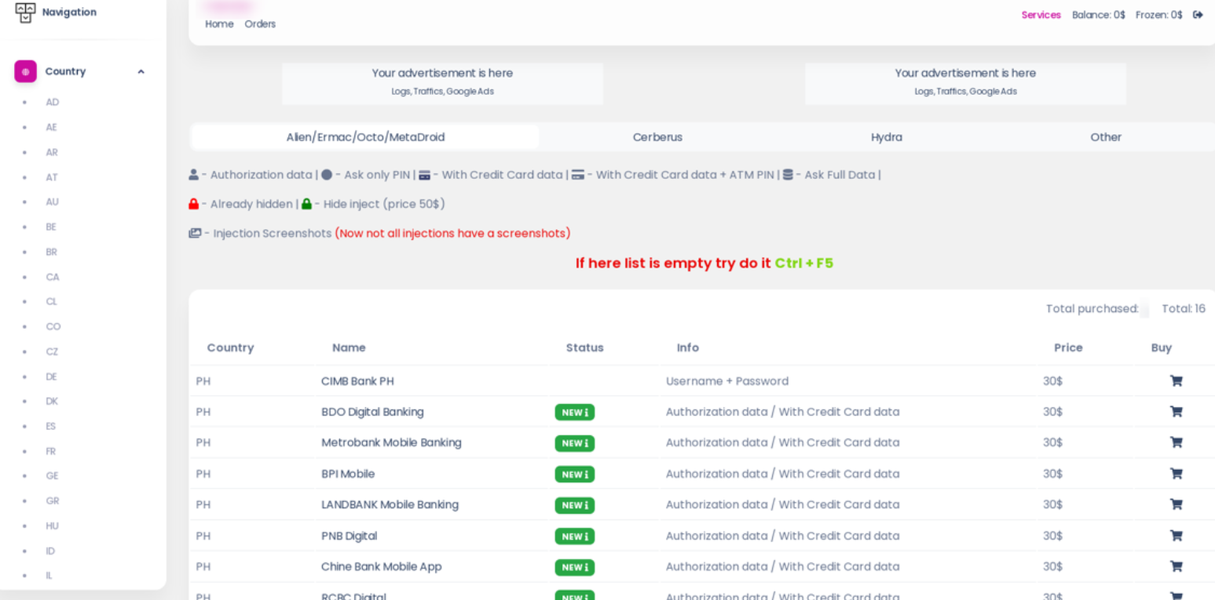1215x600 pixels.
Task: Click the 'Username + Password' info cell
Action: coord(727,382)
